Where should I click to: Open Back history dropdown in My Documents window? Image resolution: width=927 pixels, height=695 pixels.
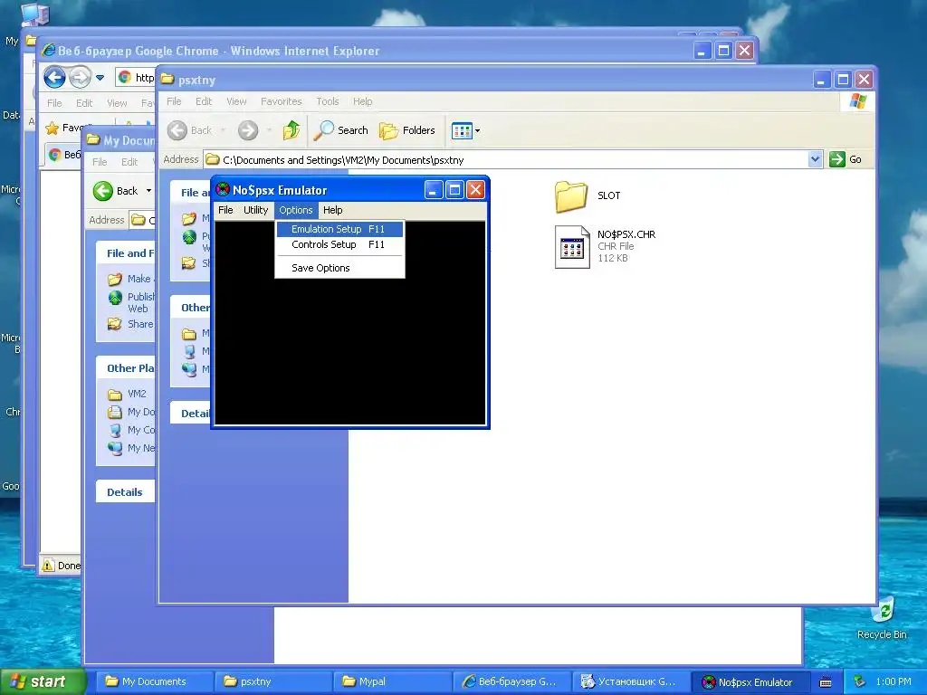coord(148,191)
